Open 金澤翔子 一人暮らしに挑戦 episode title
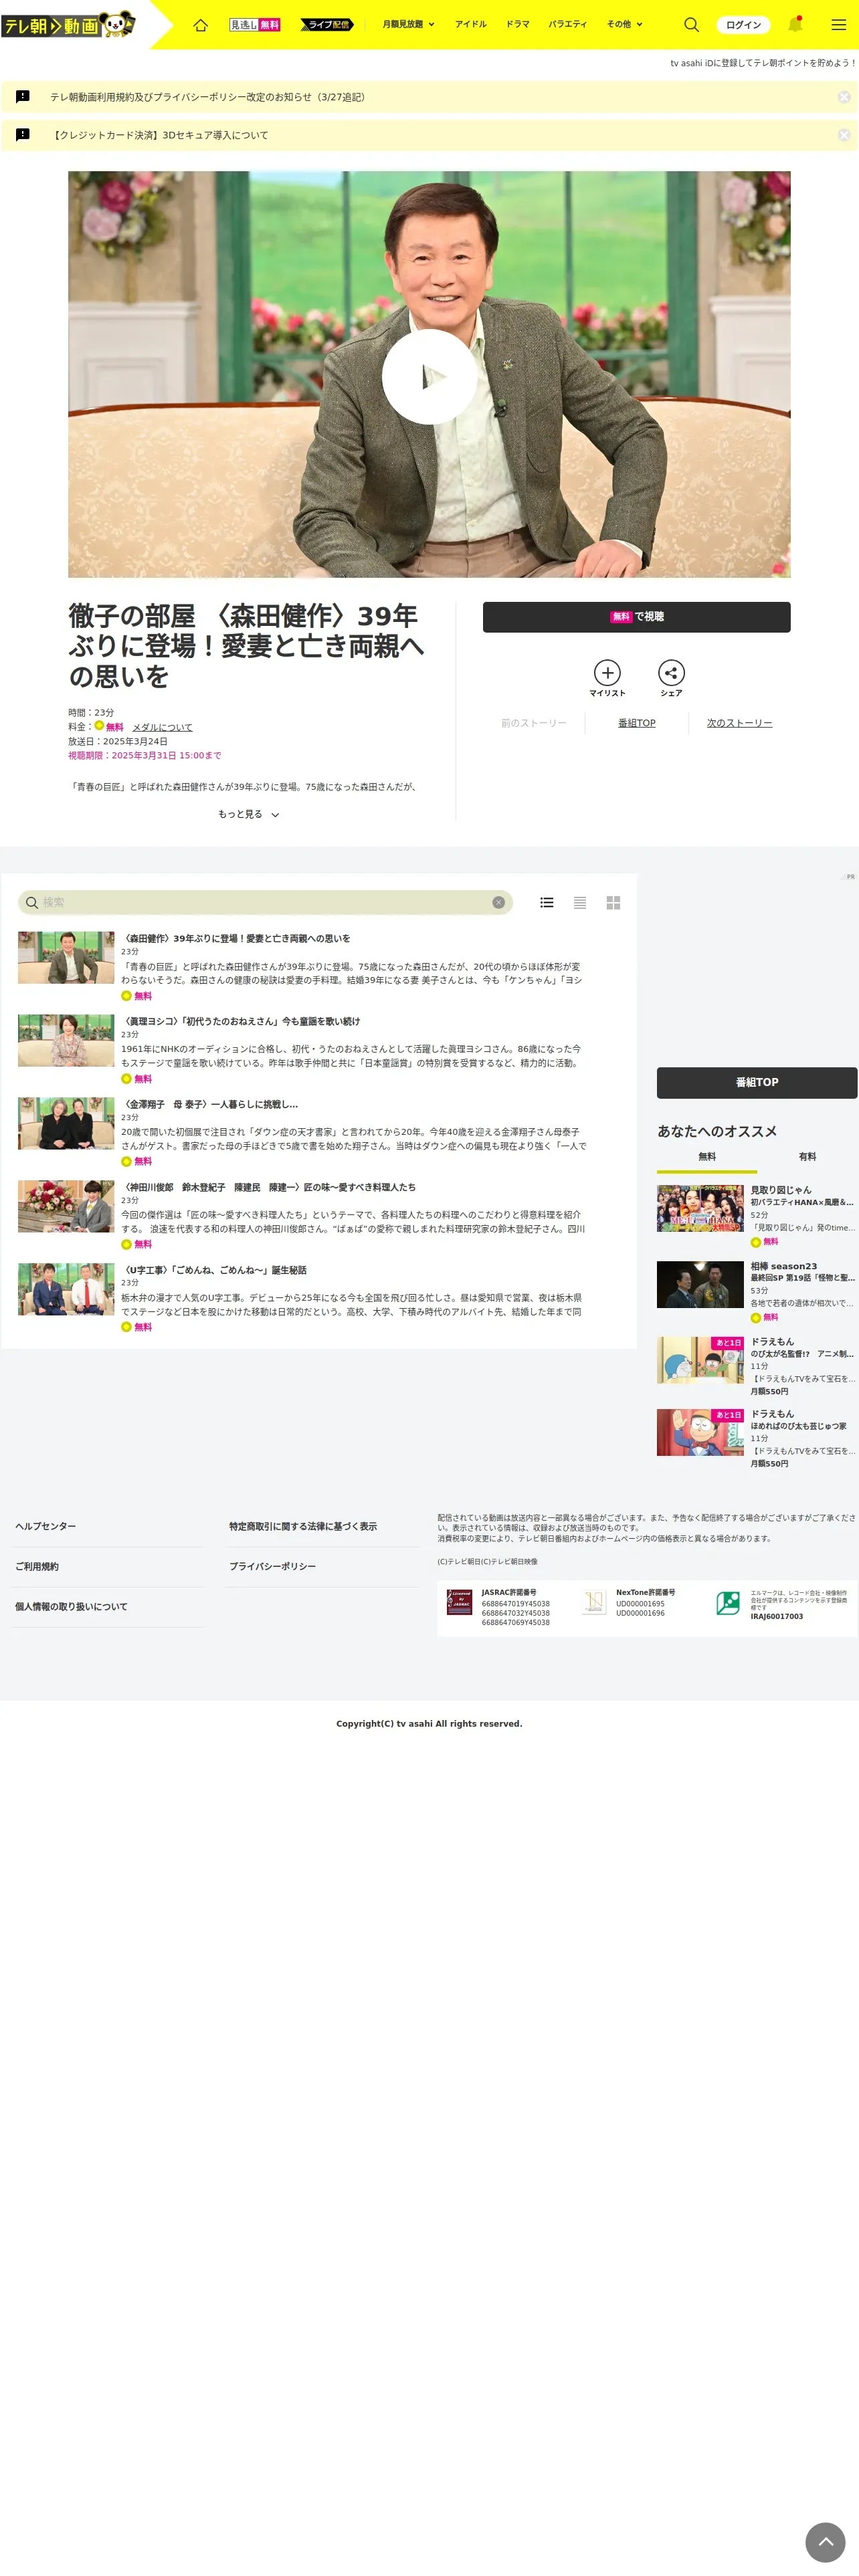 click(x=210, y=1104)
